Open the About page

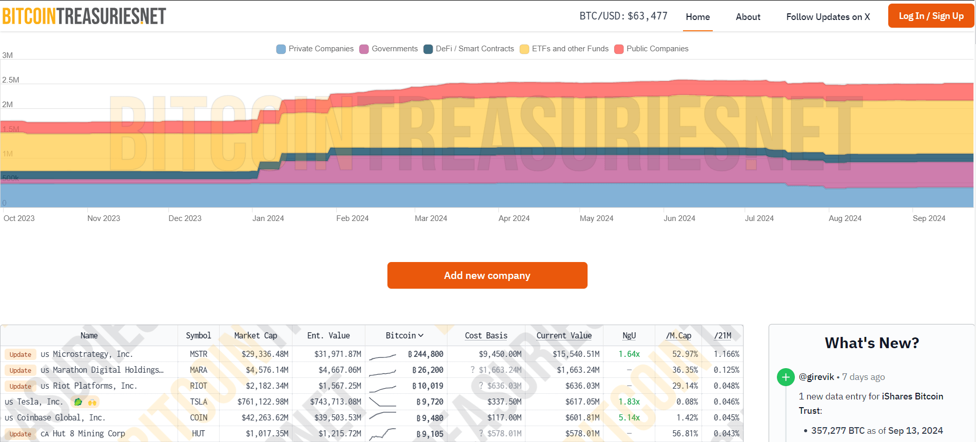pyautogui.click(x=748, y=16)
